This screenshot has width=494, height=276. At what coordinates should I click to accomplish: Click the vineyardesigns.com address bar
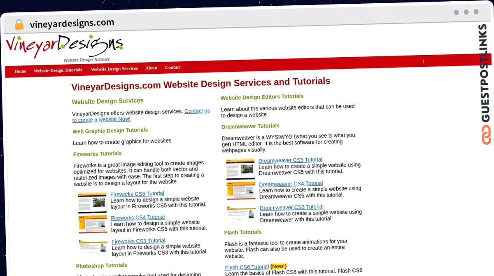[x=72, y=23]
